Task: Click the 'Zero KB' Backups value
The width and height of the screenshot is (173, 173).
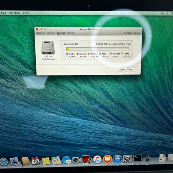Action: tap(115, 56)
